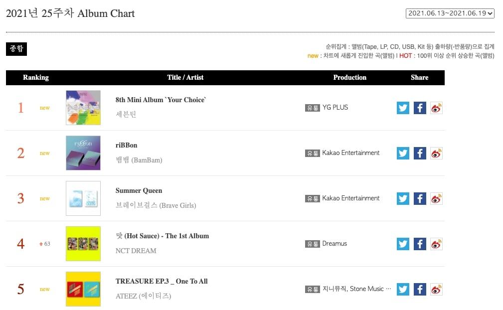The height and width of the screenshot is (310, 503).
Task: Open the 8th Mini Album Your Choice title
Action: click(x=161, y=100)
